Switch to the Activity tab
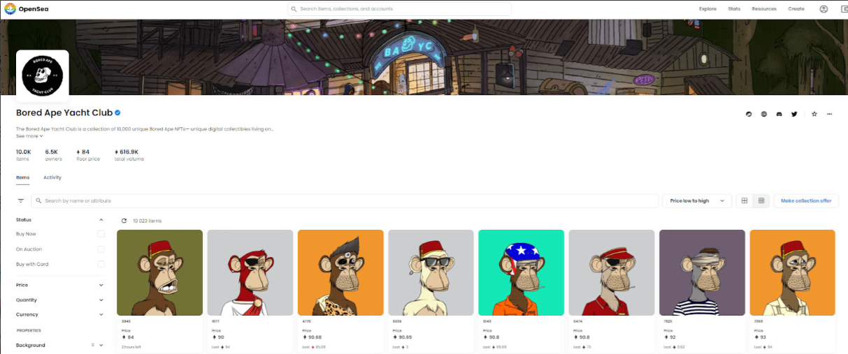848x354 pixels. coord(52,177)
